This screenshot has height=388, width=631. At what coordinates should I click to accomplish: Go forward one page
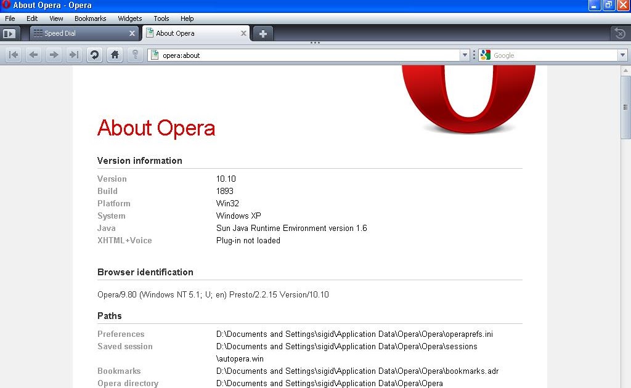coord(54,55)
